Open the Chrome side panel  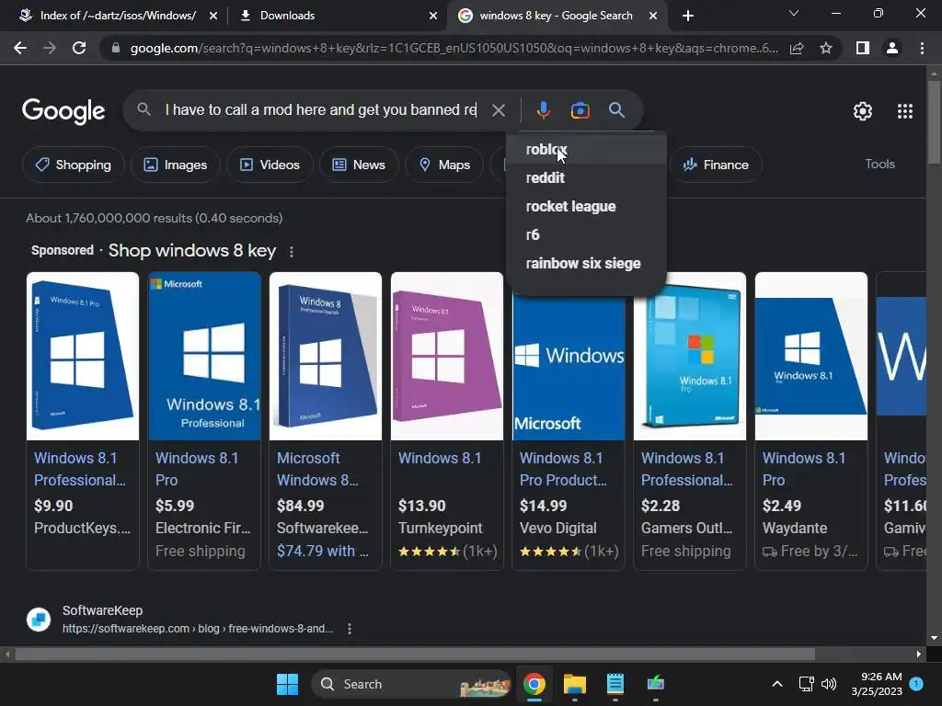[x=863, y=48]
